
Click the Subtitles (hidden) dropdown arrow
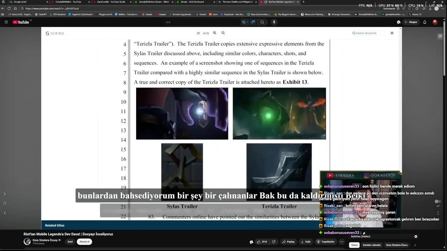416,236
